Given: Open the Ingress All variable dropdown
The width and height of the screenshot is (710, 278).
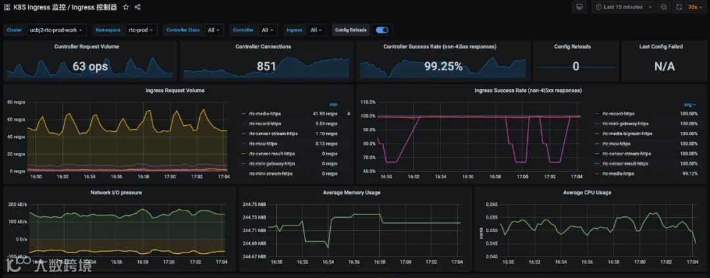Looking at the screenshot, I should pyautogui.click(x=316, y=30).
